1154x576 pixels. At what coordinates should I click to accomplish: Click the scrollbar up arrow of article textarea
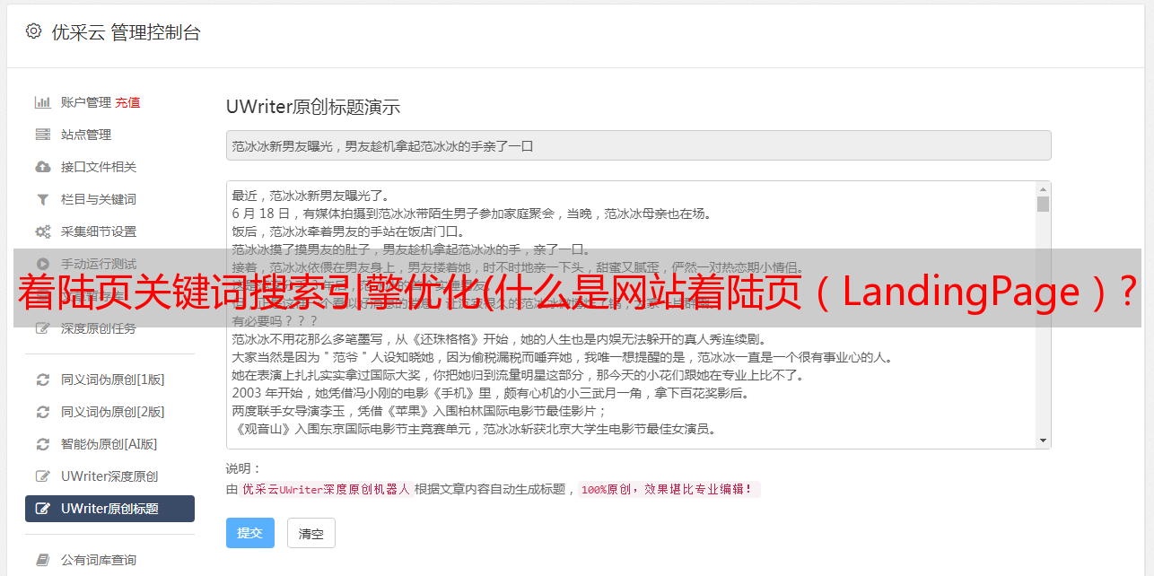(1043, 189)
